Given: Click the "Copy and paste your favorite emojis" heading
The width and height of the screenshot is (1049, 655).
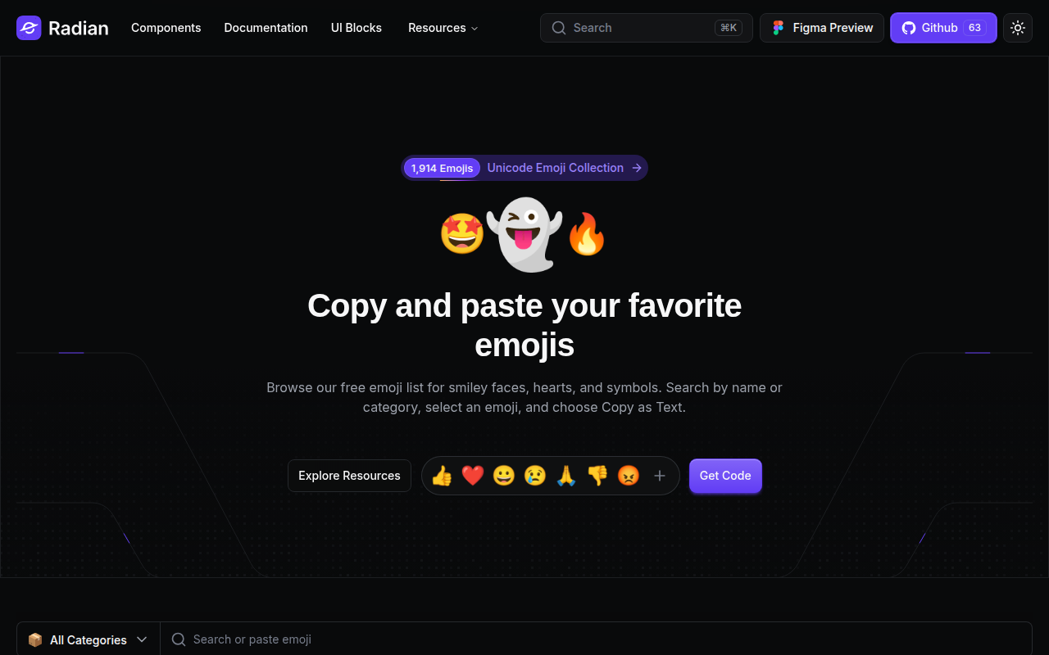Looking at the screenshot, I should [524, 325].
